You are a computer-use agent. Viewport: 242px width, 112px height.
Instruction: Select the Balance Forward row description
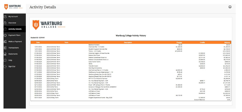point(94,45)
